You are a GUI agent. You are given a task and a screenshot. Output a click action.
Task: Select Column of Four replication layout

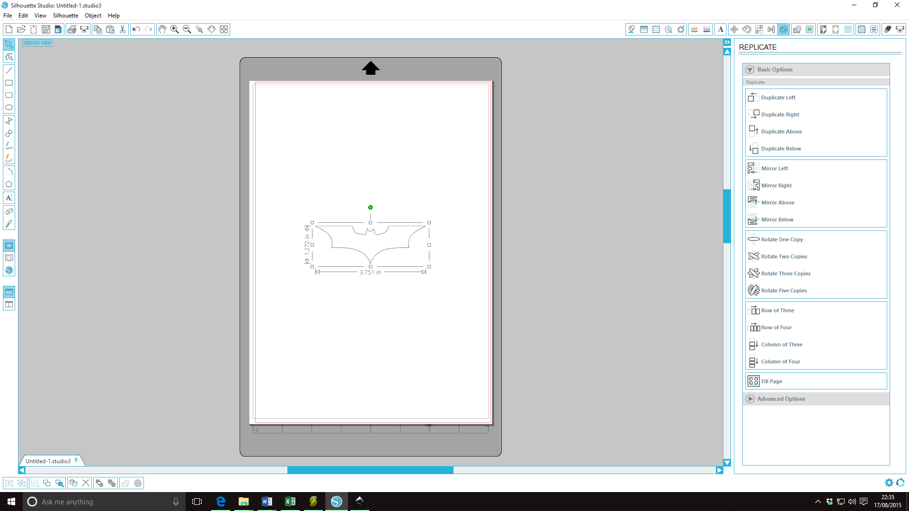point(781,361)
